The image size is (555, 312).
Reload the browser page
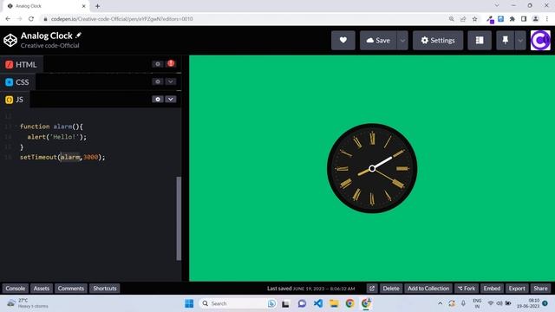[31, 19]
